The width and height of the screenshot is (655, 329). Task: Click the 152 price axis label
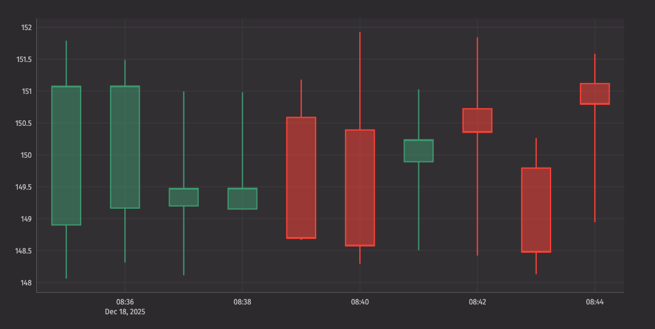(x=26, y=28)
